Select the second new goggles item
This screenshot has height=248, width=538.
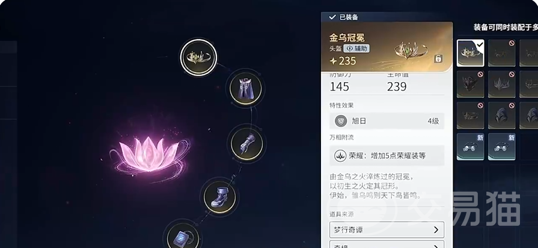click(501, 146)
